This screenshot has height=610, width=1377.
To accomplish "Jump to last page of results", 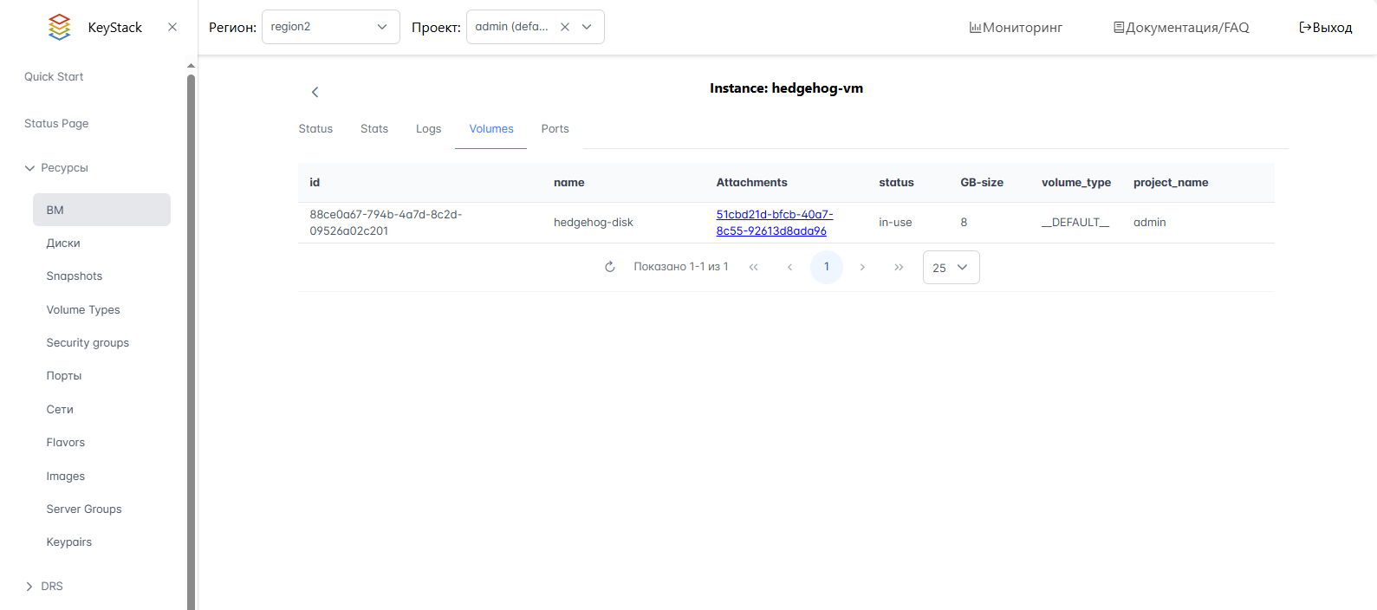I will (899, 267).
